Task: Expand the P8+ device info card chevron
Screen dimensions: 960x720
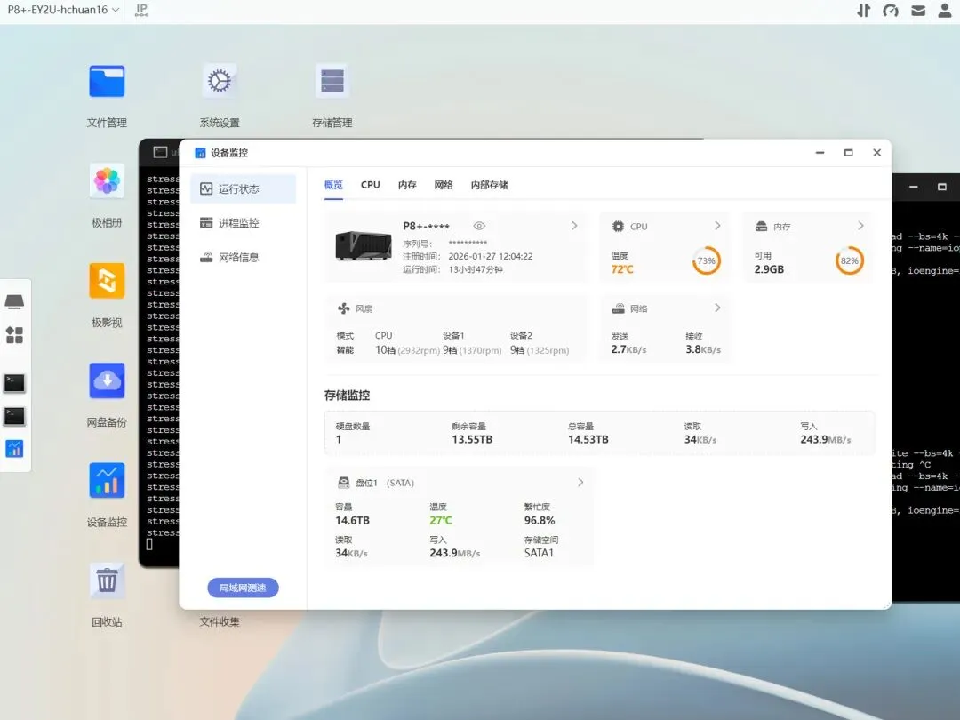Action: tap(574, 226)
